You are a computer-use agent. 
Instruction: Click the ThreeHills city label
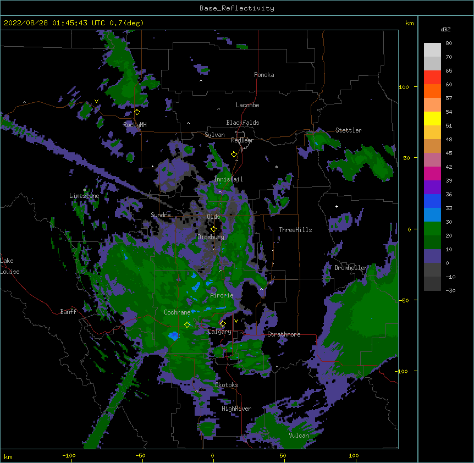295,230
